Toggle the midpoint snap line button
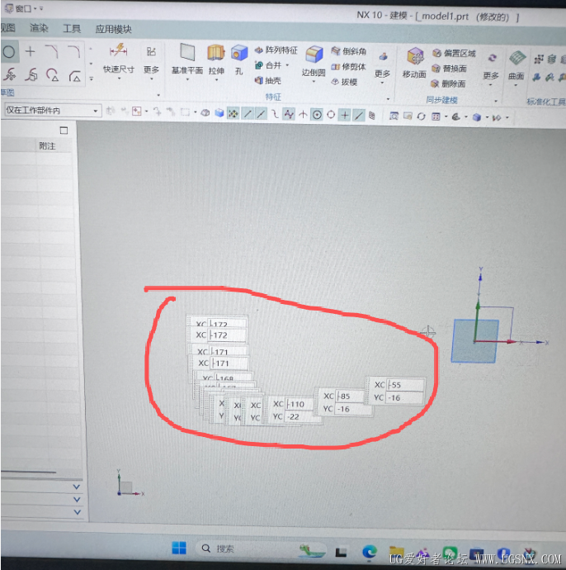Image resolution: width=566 pixels, height=570 pixels. coord(261,114)
